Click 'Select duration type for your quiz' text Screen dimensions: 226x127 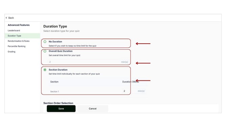pos(61,31)
